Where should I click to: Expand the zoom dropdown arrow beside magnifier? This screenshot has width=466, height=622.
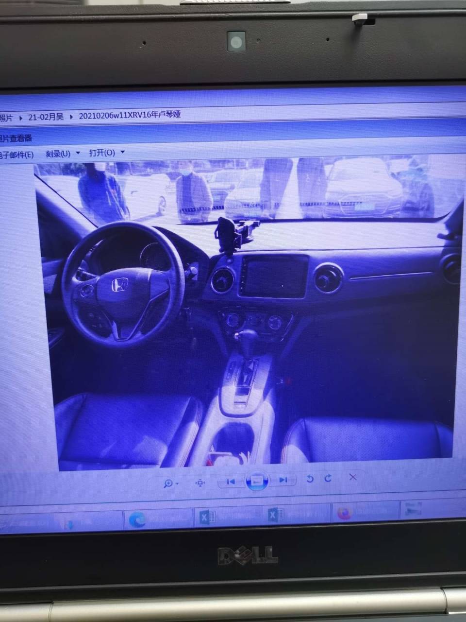[x=177, y=484]
